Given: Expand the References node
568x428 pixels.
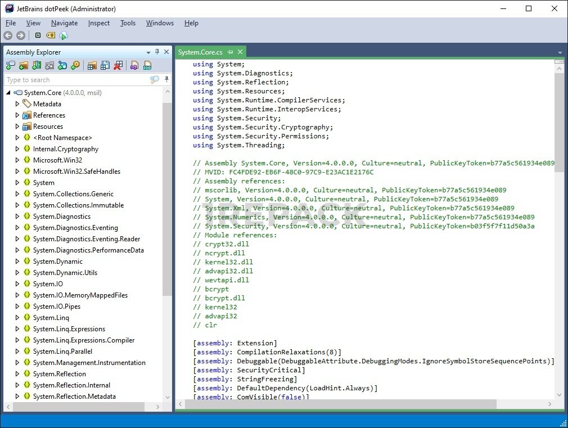Looking at the screenshot, I should [17, 115].
